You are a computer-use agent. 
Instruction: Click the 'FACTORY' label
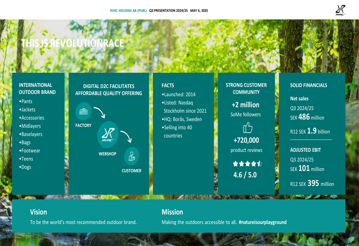coord(83,126)
